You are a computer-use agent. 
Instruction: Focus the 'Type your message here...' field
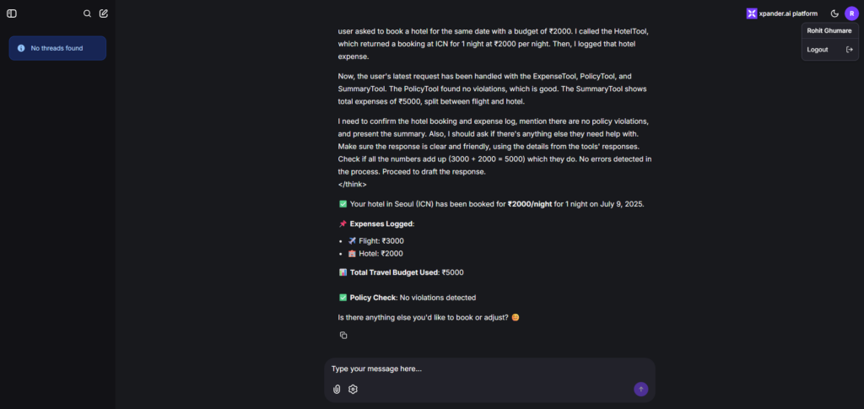489,369
